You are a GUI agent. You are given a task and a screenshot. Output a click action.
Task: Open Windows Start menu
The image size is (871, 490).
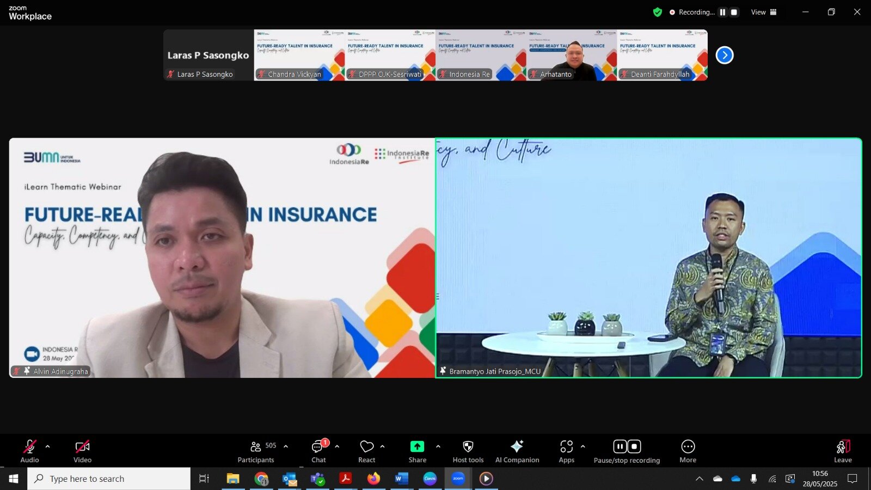click(14, 479)
